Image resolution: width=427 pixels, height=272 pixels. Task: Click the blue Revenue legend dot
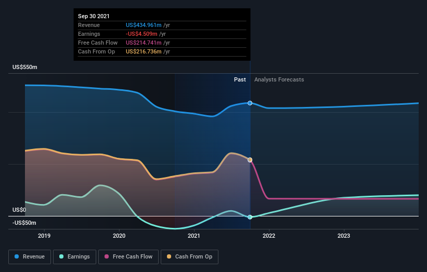point(17,256)
